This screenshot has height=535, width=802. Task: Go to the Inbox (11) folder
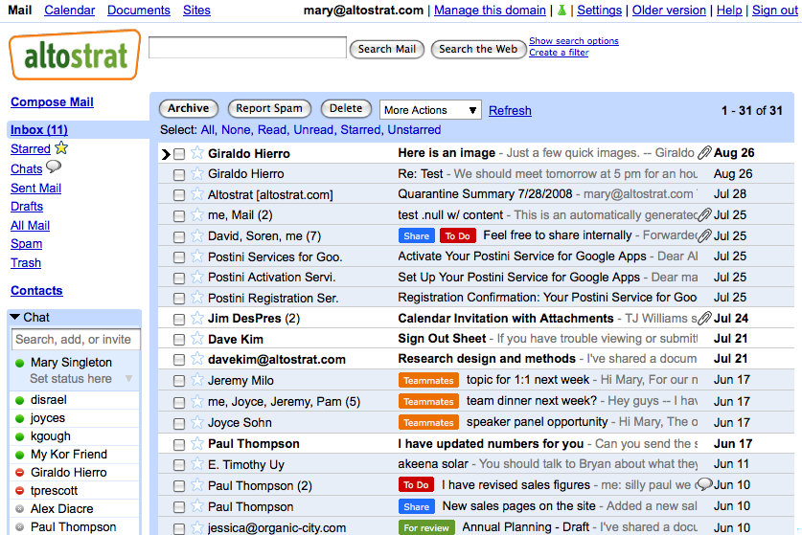pos(39,130)
